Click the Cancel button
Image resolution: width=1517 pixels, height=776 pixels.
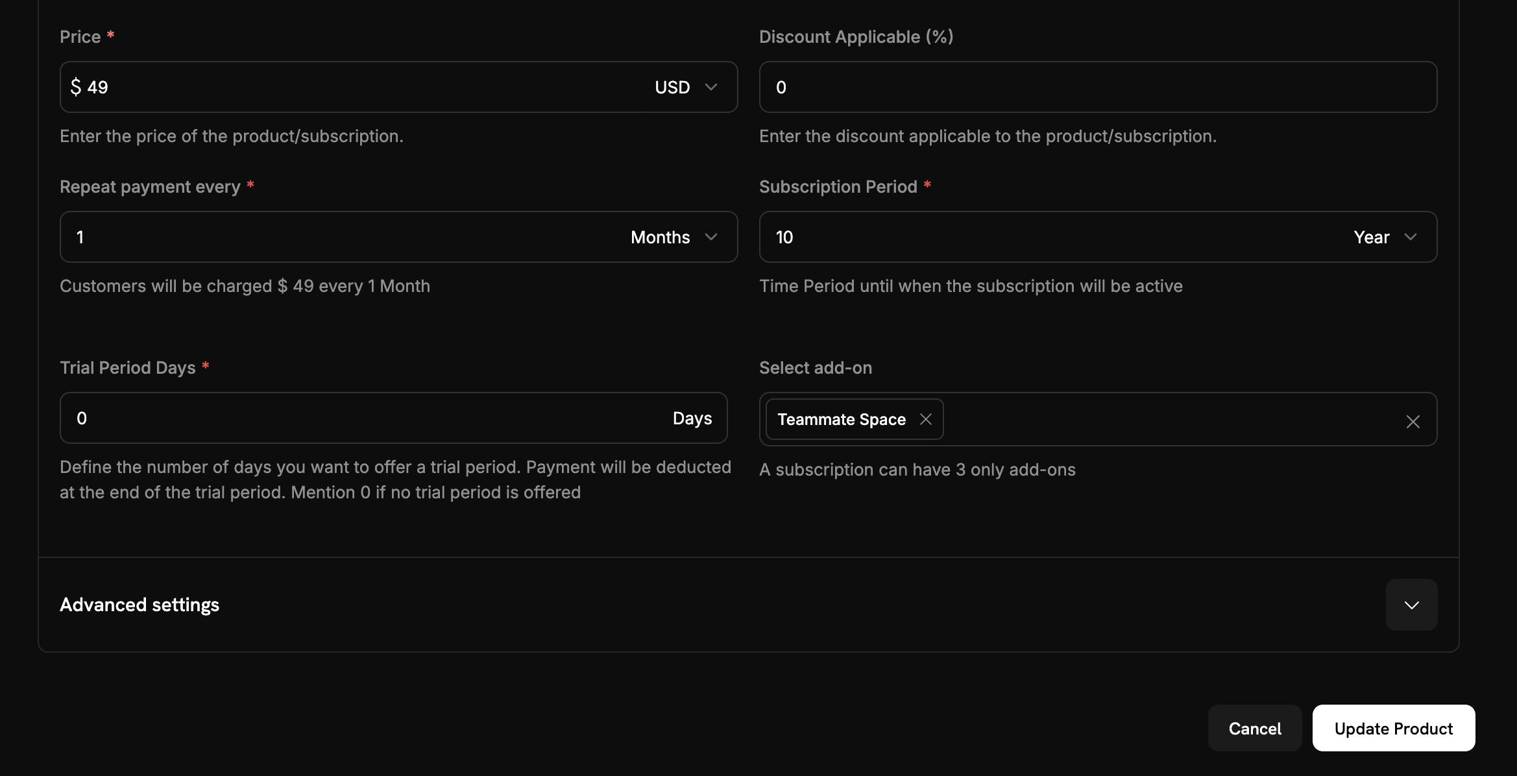pos(1254,728)
